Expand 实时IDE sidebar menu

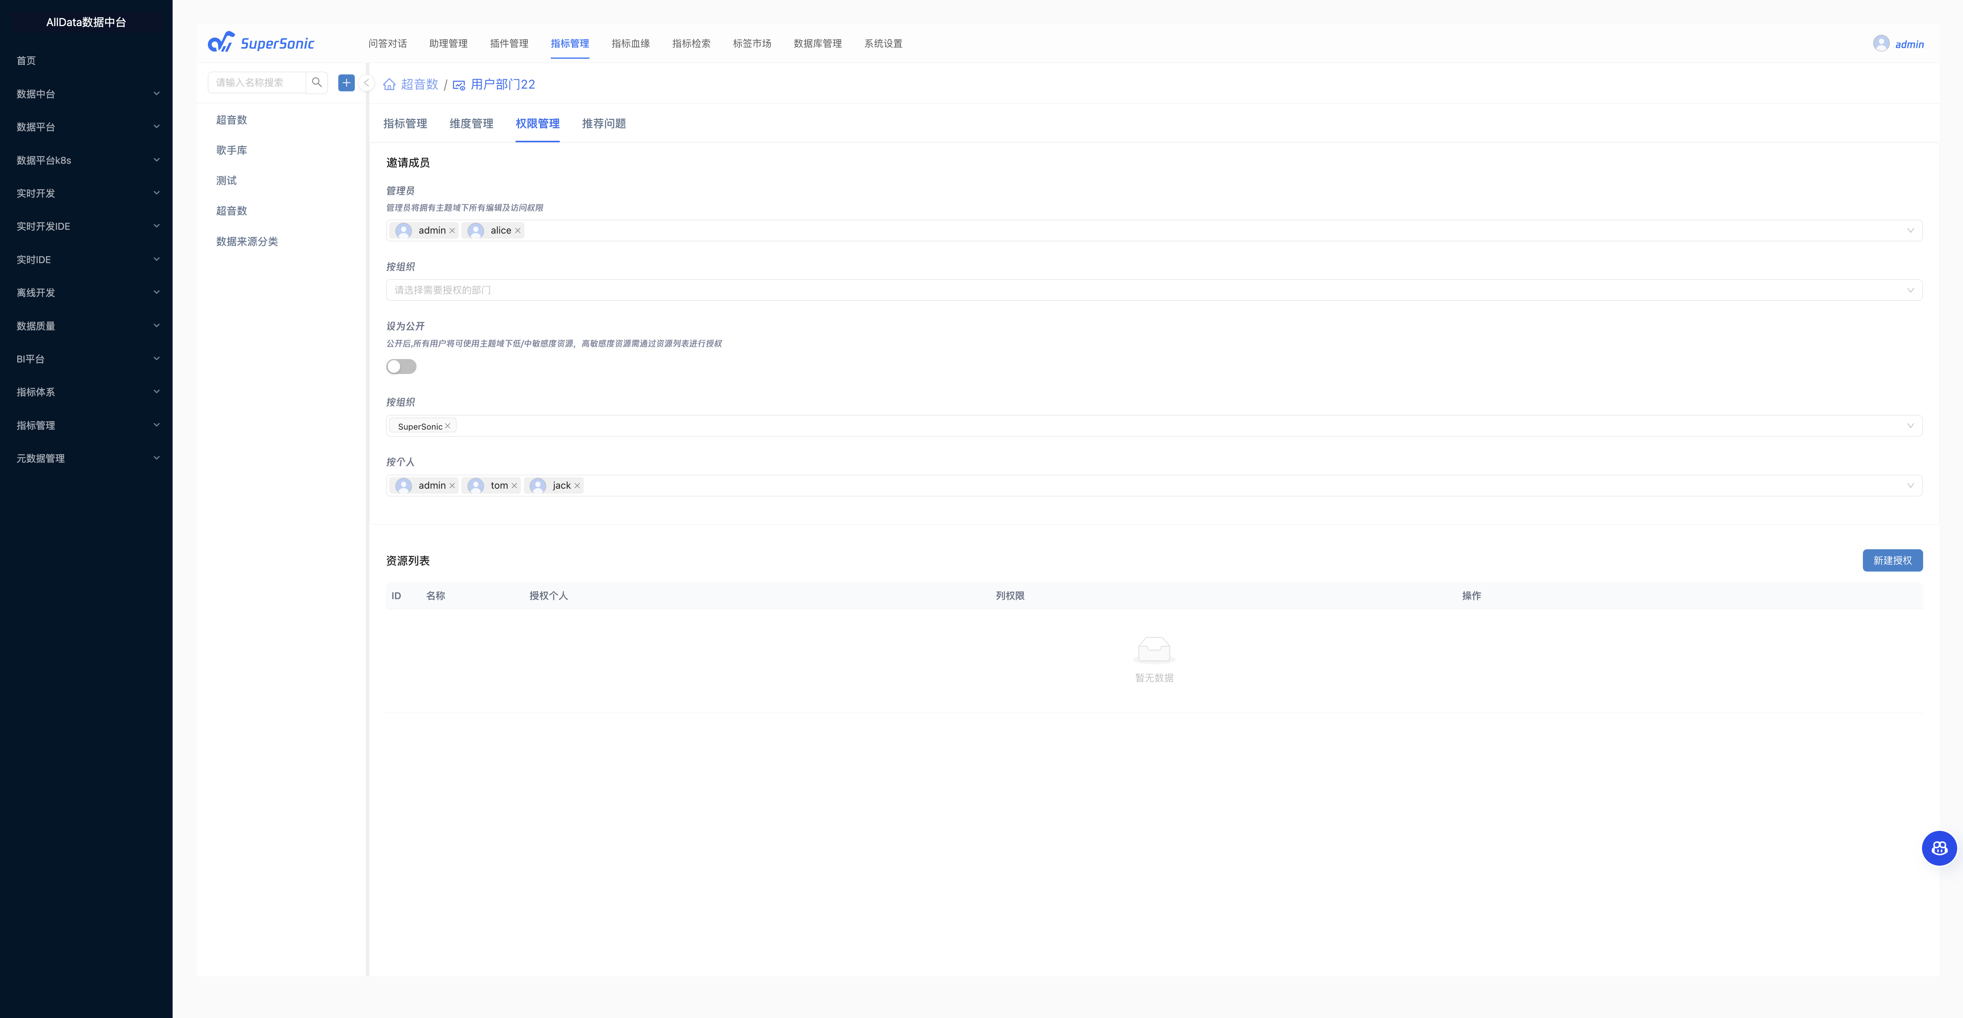point(86,260)
